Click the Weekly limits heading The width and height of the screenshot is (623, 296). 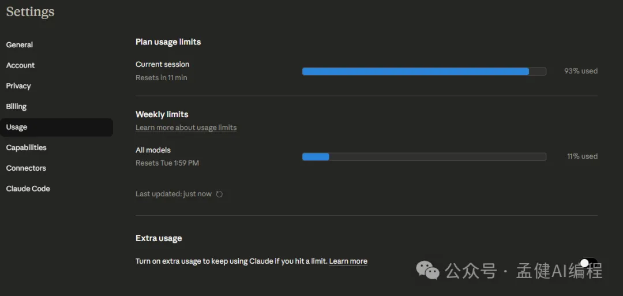point(162,114)
